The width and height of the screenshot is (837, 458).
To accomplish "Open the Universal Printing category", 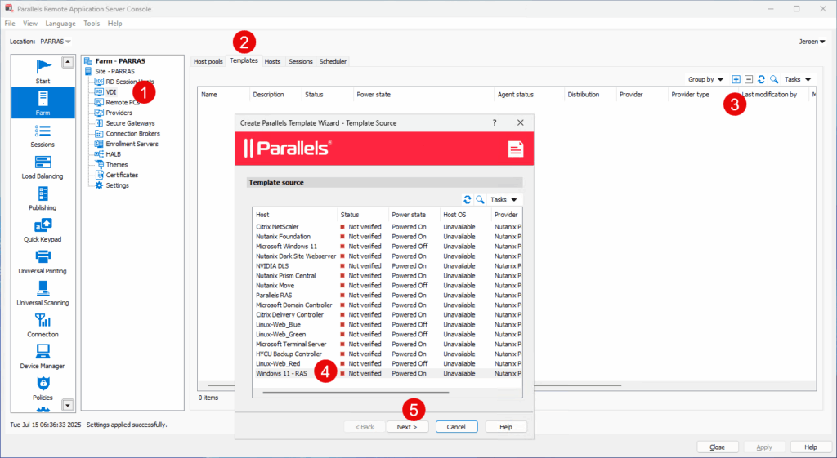I will point(43,262).
